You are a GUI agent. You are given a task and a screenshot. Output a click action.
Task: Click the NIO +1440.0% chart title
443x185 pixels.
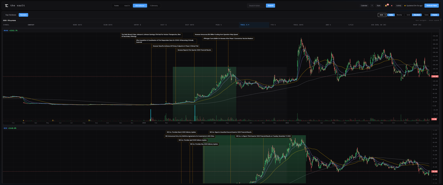10,128
